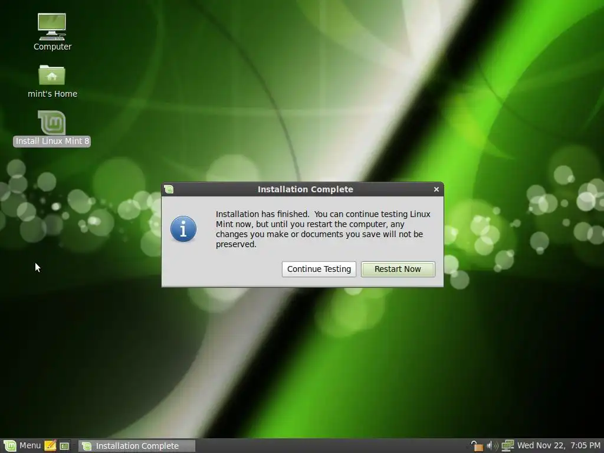Screen dimensions: 604x453
Task: Click the 'Installation has finished' message text
Action: [323, 229]
